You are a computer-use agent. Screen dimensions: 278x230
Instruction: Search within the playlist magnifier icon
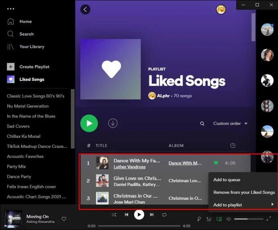pos(202,124)
